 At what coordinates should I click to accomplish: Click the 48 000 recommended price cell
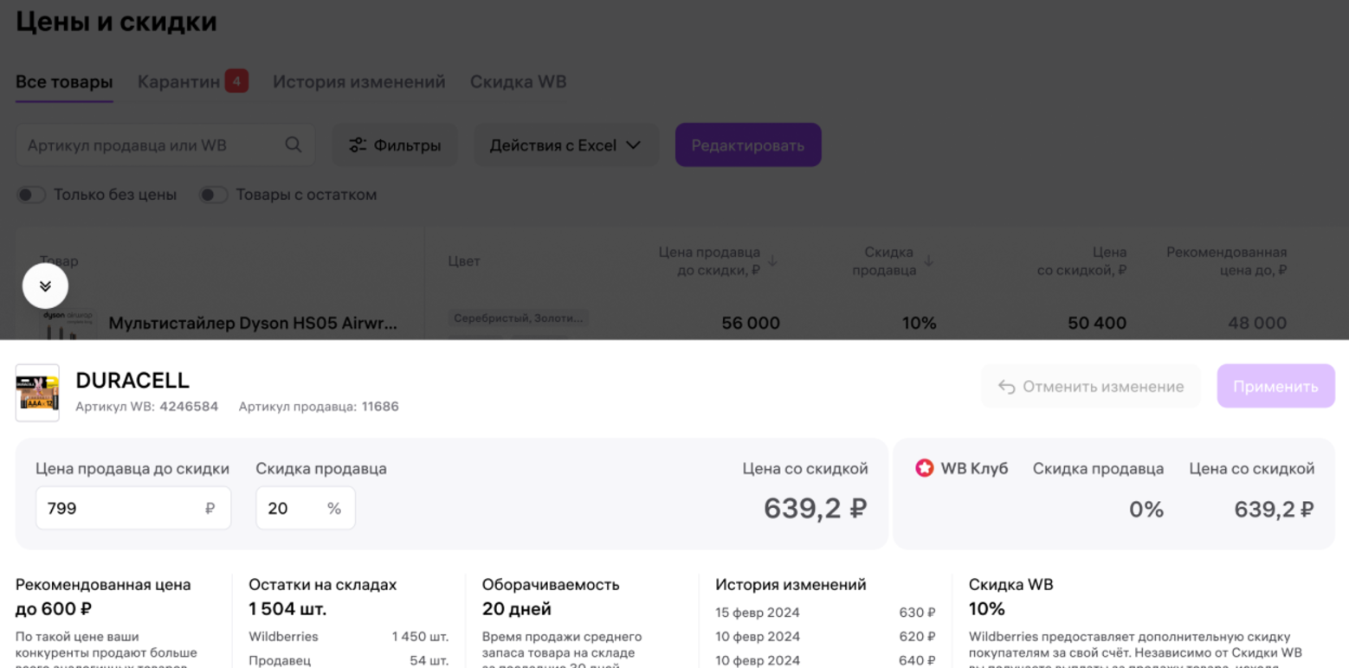click(x=1257, y=324)
